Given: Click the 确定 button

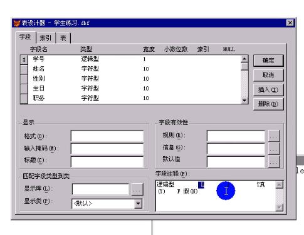Looking at the screenshot, I should (268, 61).
